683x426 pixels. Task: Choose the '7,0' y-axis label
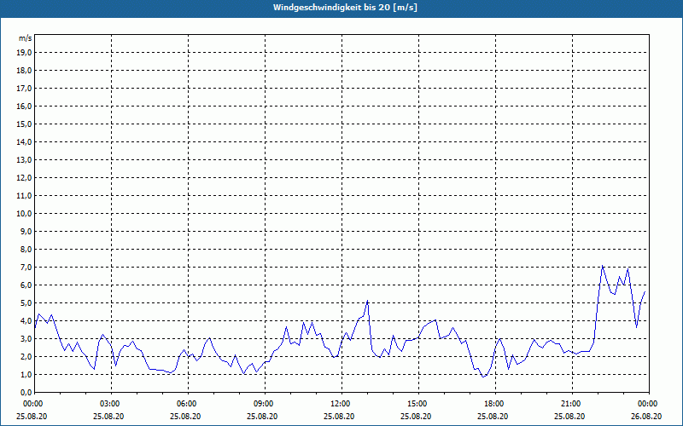click(x=26, y=268)
